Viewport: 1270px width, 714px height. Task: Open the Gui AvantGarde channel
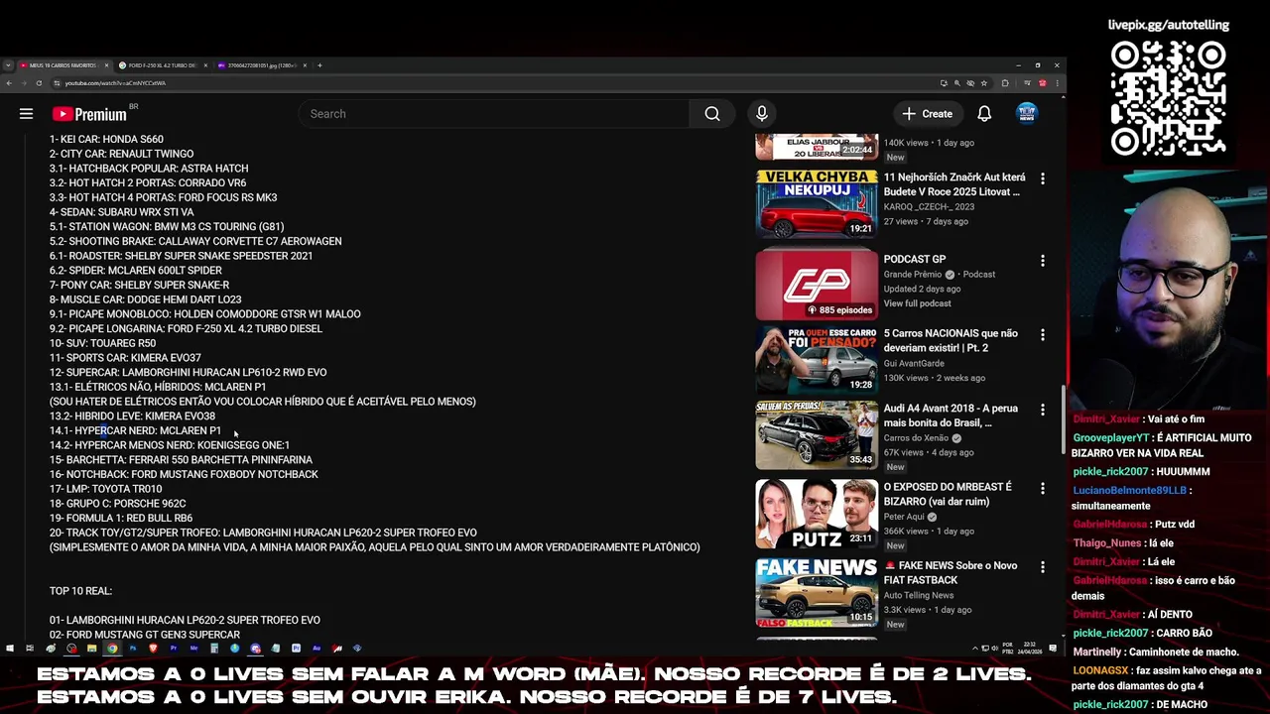coord(913,364)
